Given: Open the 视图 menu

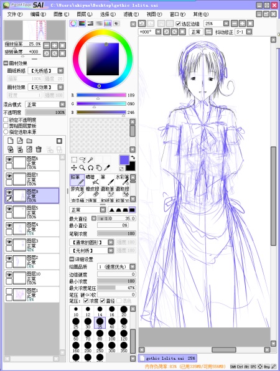Looking at the screenshot, I should coord(154,14).
